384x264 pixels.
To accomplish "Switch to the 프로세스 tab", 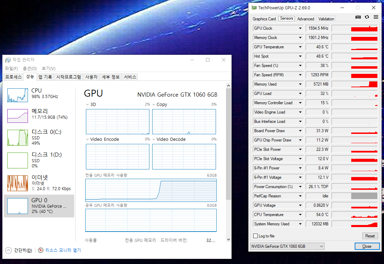I will pos(13,77).
